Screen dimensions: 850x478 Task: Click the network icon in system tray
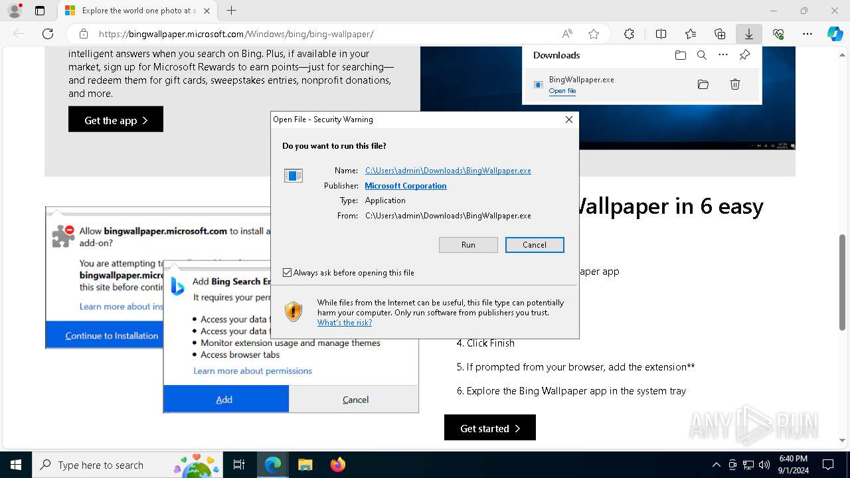pos(748,465)
